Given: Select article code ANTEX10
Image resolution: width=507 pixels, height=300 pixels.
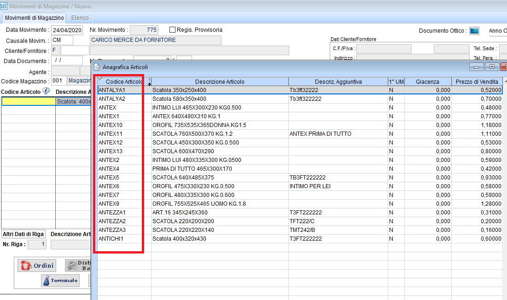Looking at the screenshot, I should point(110,125).
